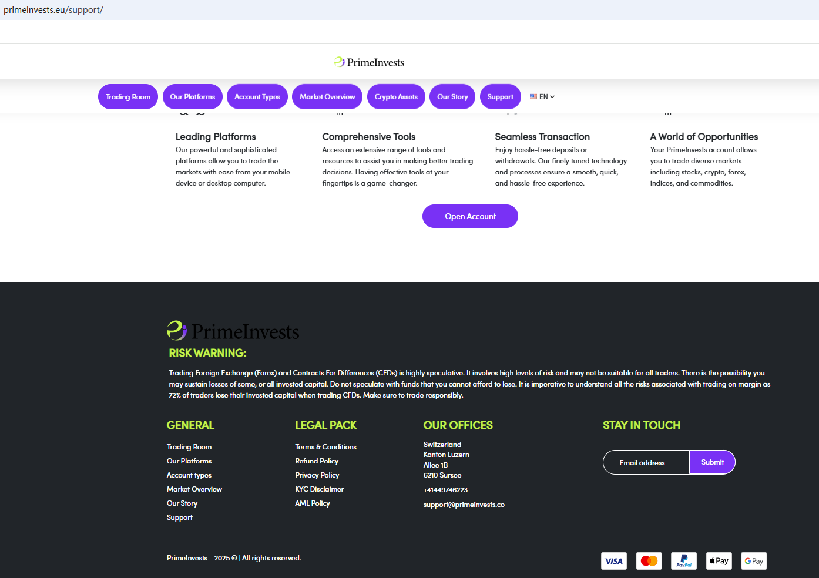Image resolution: width=819 pixels, height=578 pixels.
Task: Click the Seamless Transaction heading
Action: (542, 137)
